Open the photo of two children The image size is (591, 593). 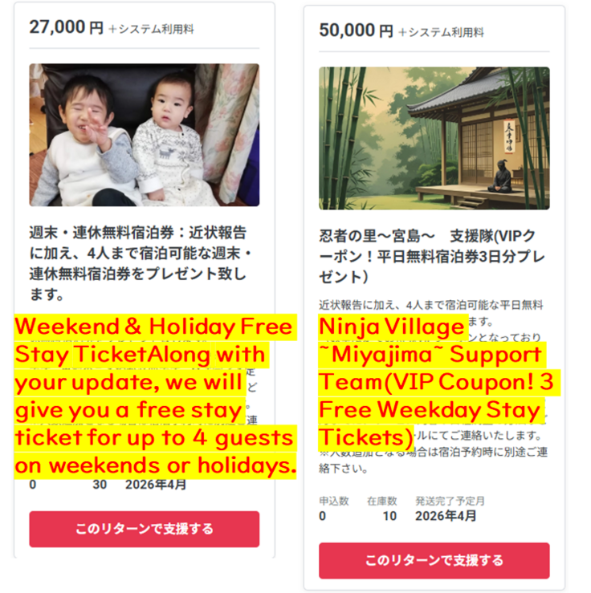pyautogui.click(x=145, y=135)
